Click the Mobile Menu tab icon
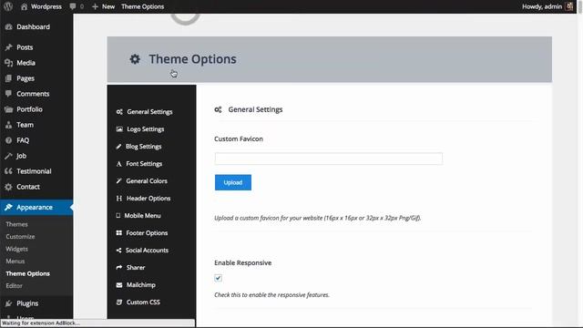583x328 pixels. pos(118,215)
